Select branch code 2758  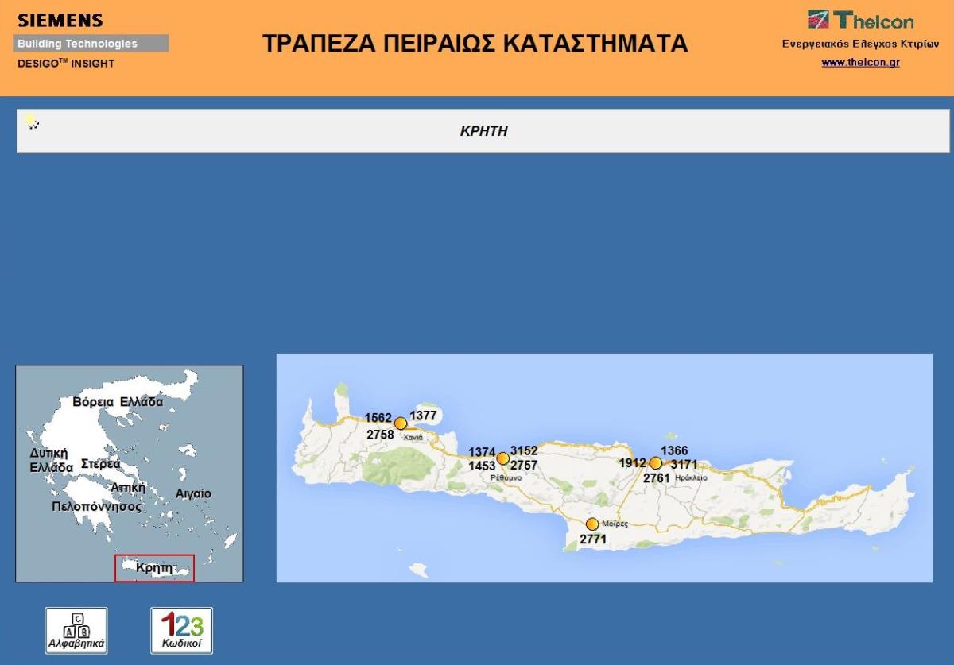pyautogui.click(x=380, y=435)
